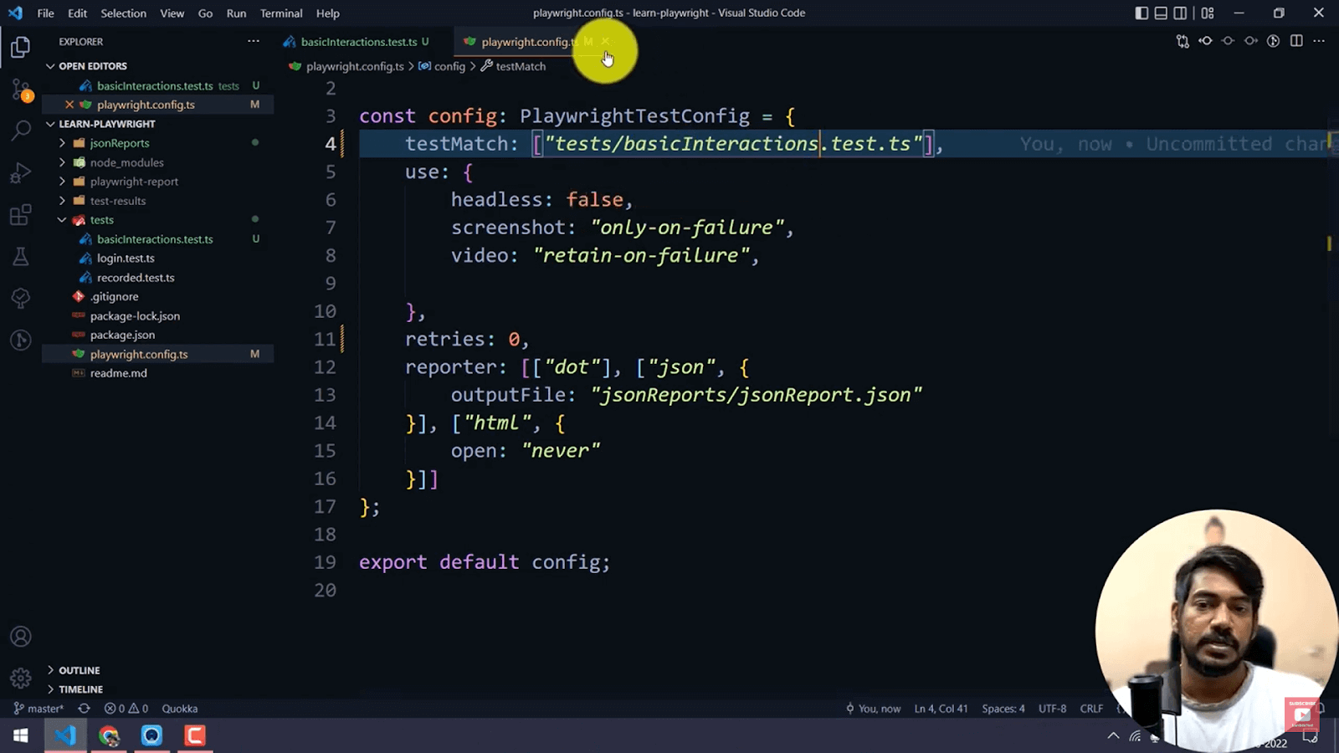Open the Accounts icon in activity bar

21,637
